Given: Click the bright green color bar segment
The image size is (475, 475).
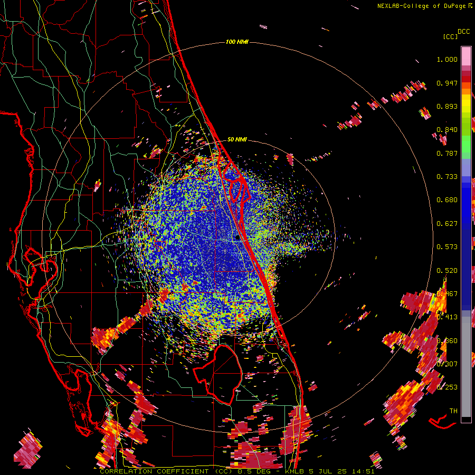Looking at the screenshot, I should (x=466, y=144).
